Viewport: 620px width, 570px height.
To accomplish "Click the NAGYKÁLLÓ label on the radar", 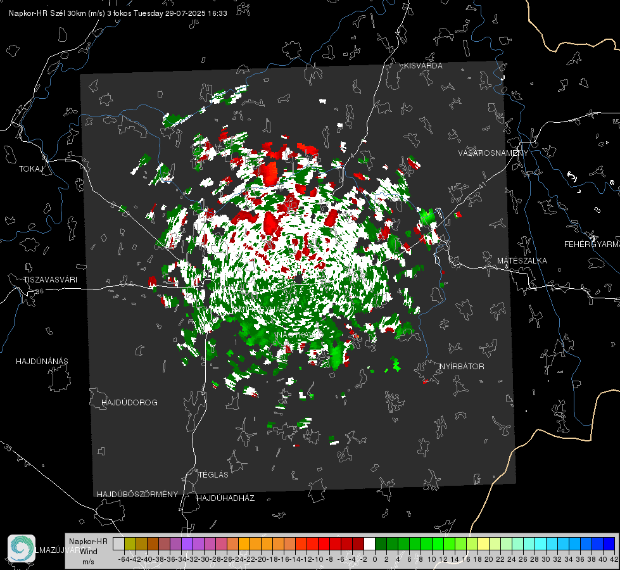I will tap(300, 335).
